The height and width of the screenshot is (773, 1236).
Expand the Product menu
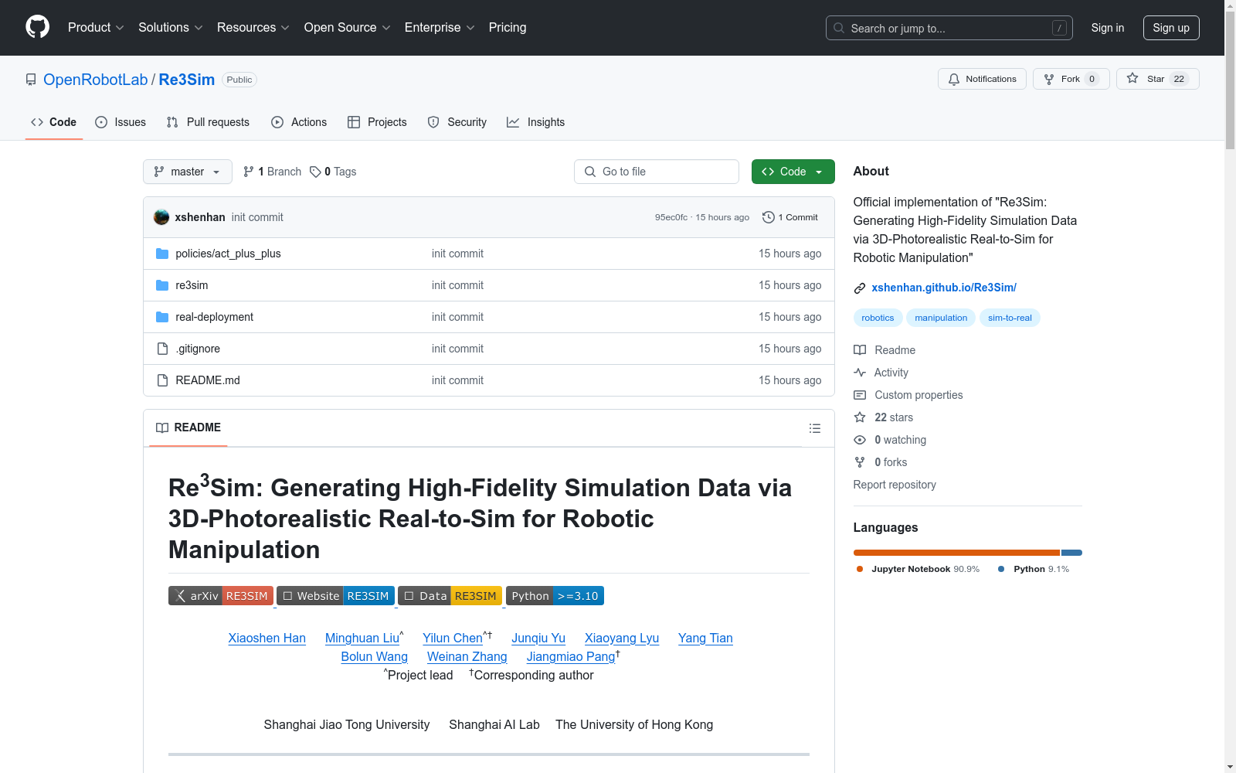point(96,28)
